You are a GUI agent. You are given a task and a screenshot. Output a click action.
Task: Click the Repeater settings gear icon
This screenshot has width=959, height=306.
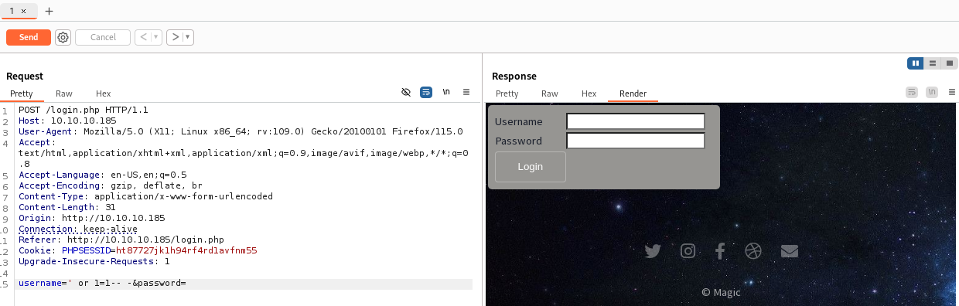click(x=63, y=37)
